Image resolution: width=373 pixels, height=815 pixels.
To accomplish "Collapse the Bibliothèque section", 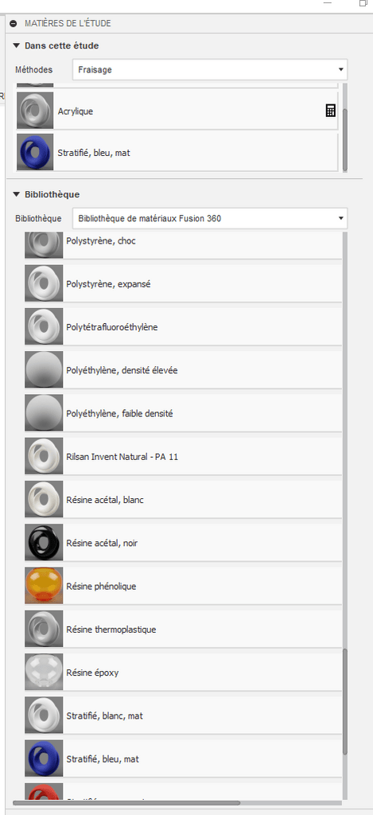I will click(x=17, y=194).
